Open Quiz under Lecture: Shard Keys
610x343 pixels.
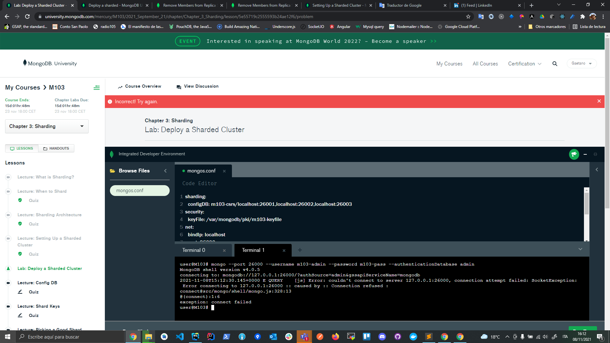point(34,316)
